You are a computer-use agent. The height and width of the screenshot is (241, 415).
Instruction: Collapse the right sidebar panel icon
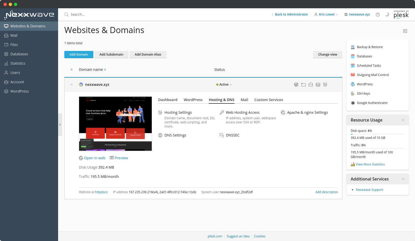pyautogui.click(x=405, y=31)
